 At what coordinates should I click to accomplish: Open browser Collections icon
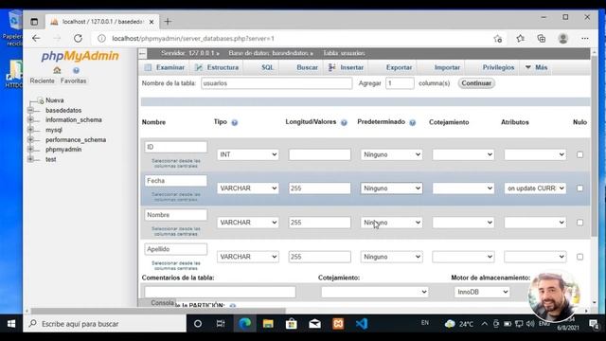pos(542,38)
